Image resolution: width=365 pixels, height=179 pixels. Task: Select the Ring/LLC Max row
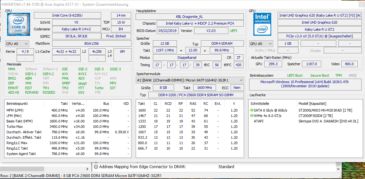(x=67, y=143)
